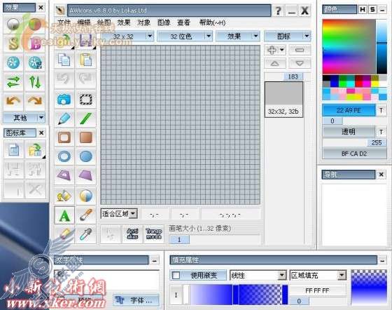The width and height of the screenshot is (392, 310).
Task: Expand the 图标 dropdown
Action: (307, 36)
